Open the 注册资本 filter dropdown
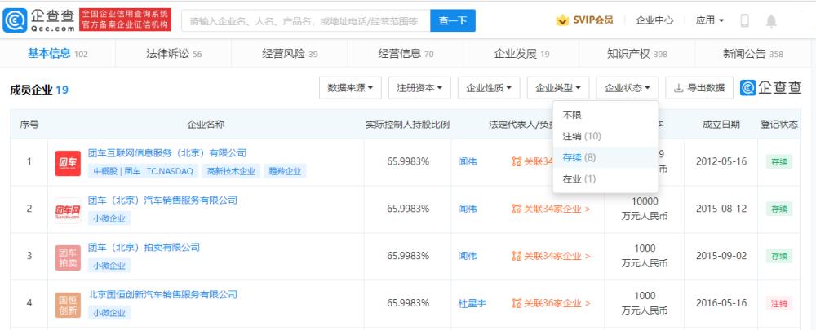The image size is (816, 330). [x=419, y=88]
